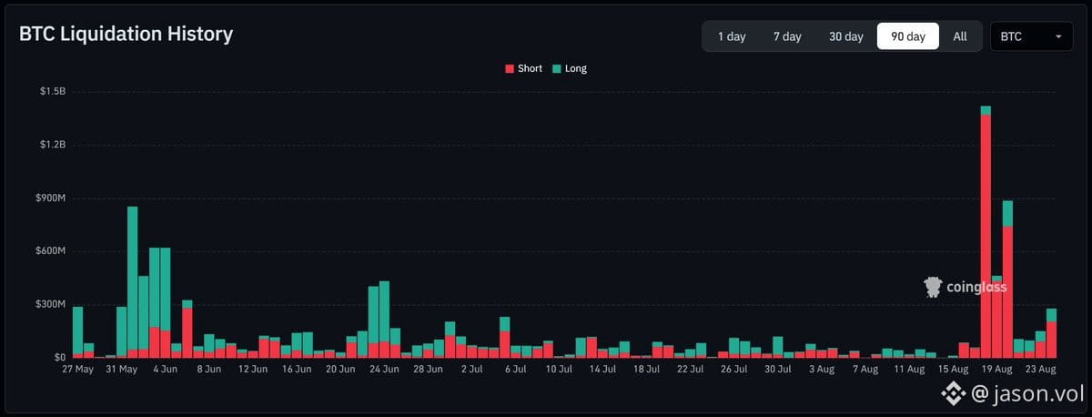Click the 23 Aug x-axis date
The image size is (1092, 417).
tap(1040, 370)
